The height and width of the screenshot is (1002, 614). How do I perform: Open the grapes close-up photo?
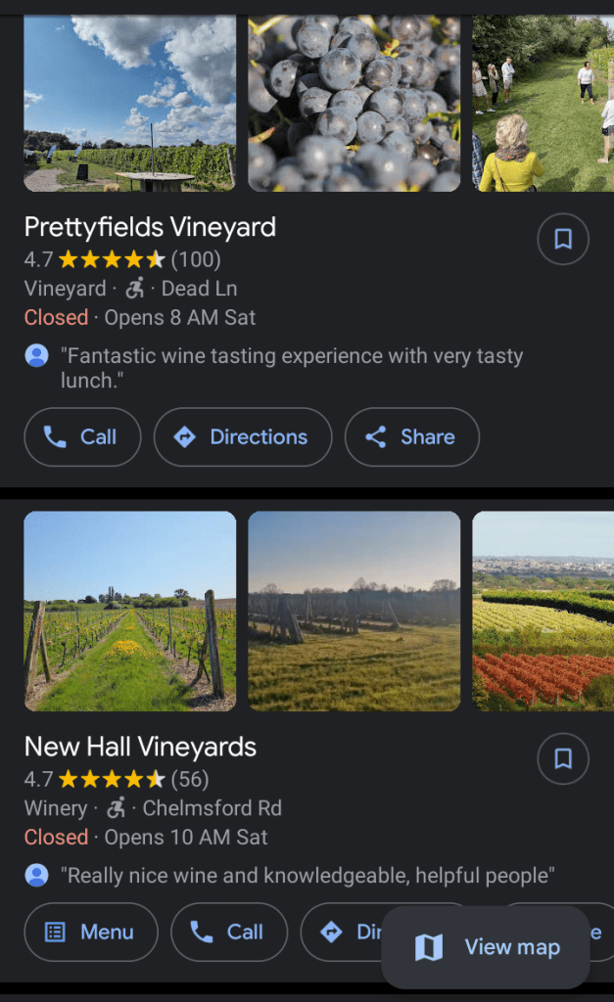point(354,103)
